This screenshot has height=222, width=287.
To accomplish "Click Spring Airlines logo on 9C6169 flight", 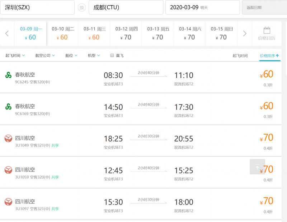I will coord(8,107).
